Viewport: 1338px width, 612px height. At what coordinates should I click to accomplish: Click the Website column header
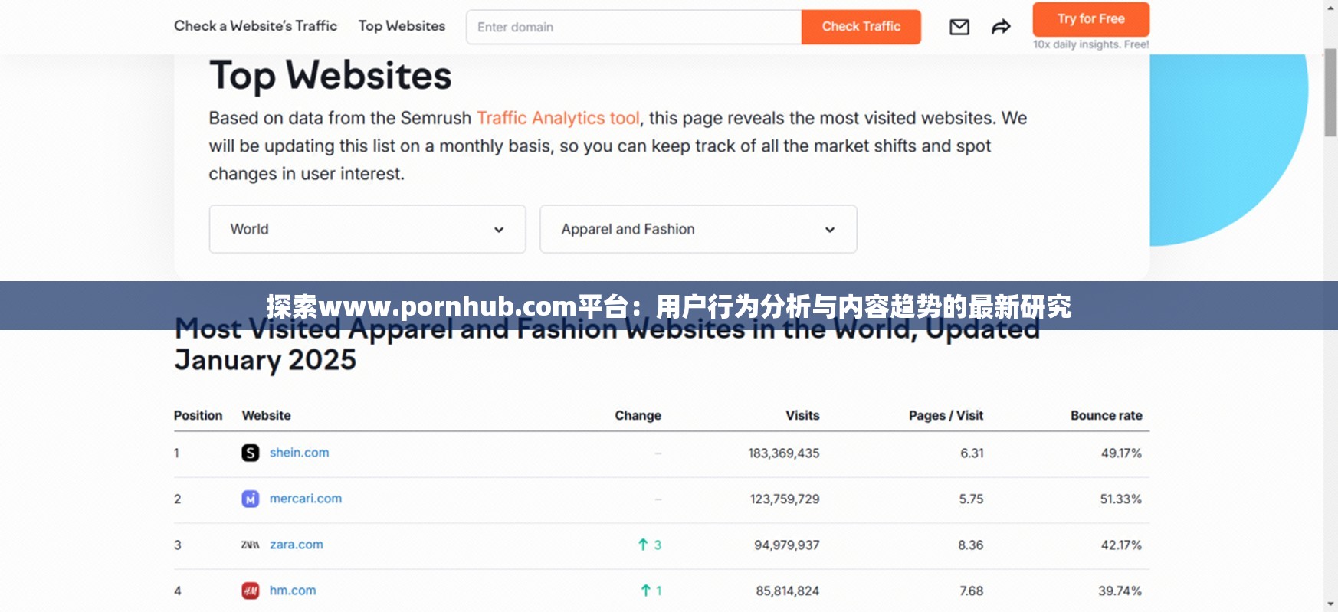pos(267,415)
